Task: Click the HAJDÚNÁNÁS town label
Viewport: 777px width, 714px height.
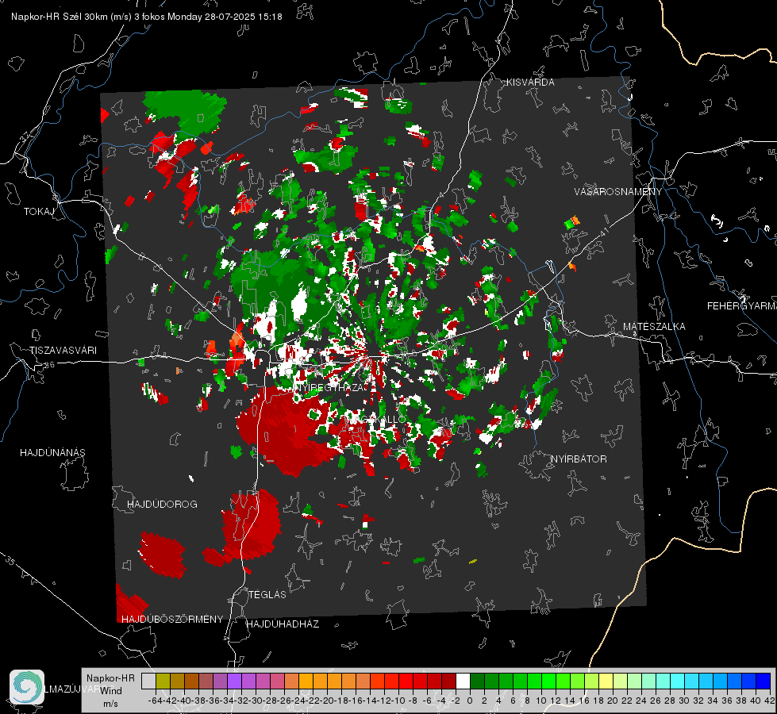Action: (52, 453)
